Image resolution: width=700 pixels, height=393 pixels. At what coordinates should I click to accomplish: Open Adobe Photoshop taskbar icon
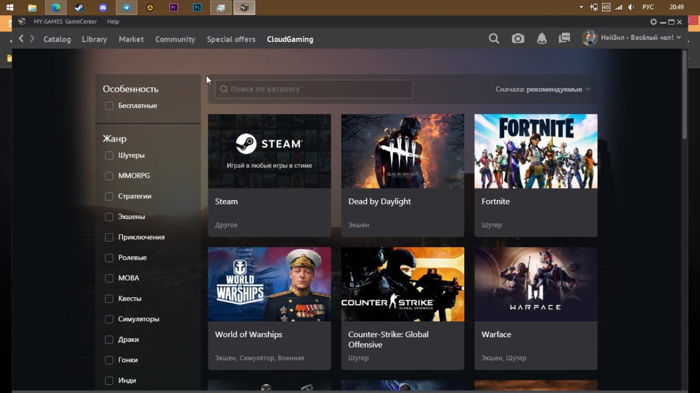[x=197, y=8]
